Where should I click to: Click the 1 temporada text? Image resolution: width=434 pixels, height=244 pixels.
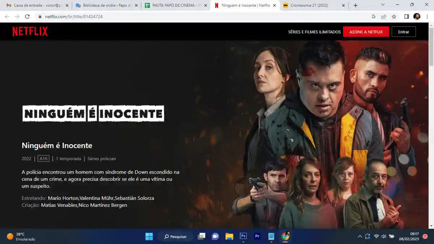pyautogui.click(x=68, y=159)
